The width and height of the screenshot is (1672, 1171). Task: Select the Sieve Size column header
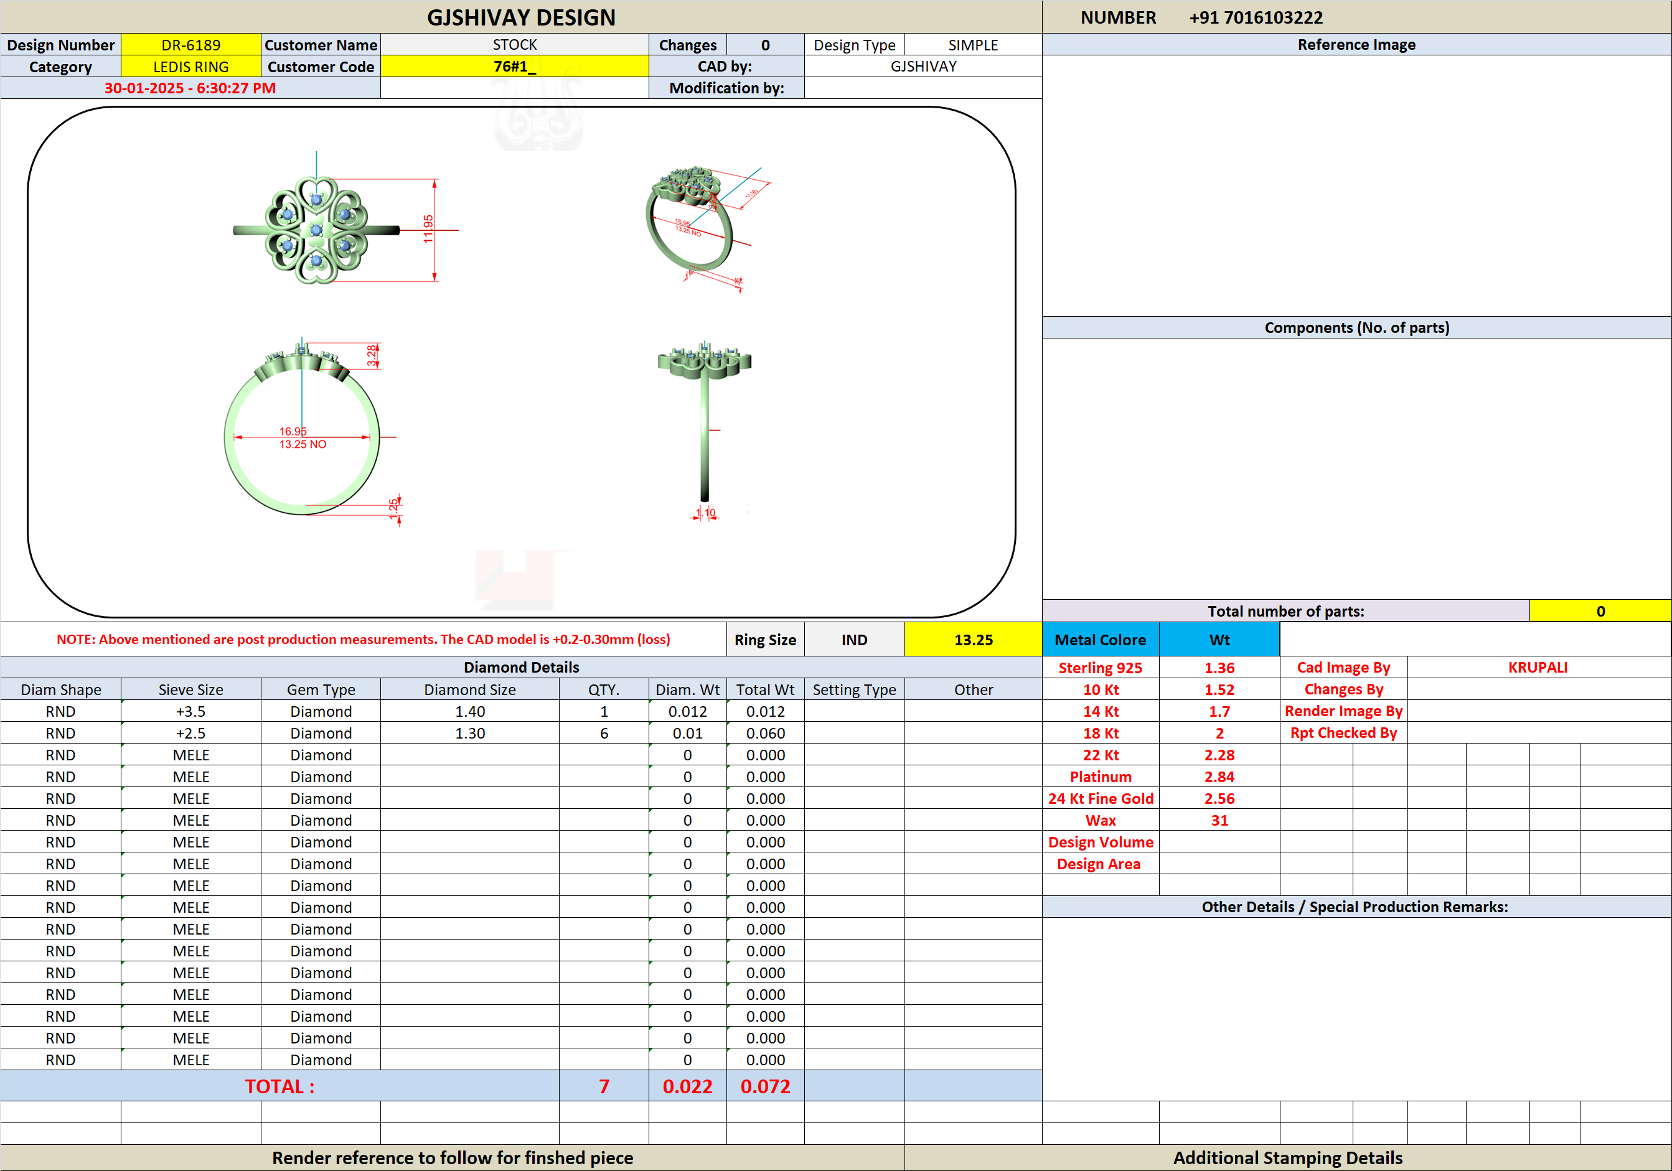tap(191, 689)
